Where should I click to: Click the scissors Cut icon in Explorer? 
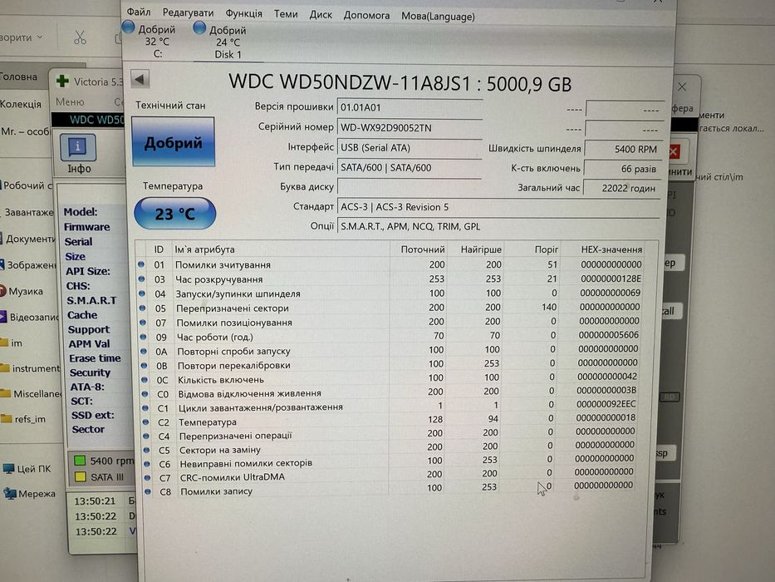tap(80, 37)
